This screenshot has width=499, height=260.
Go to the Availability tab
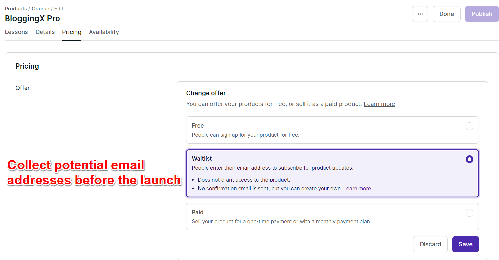[x=104, y=32]
